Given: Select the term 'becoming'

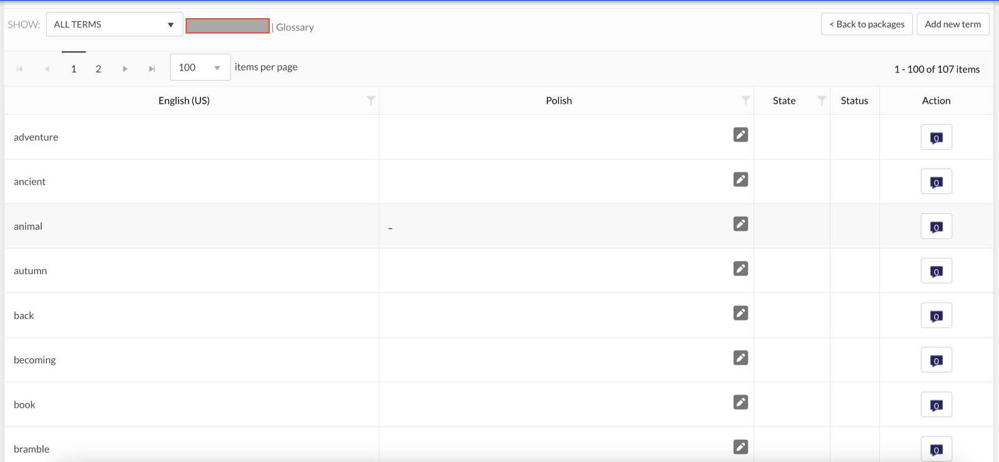Looking at the screenshot, I should tap(34, 360).
